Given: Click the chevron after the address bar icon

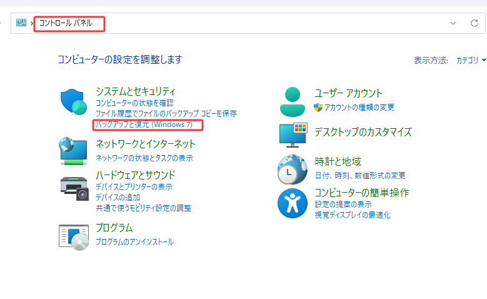Looking at the screenshot, I should tap(32, 23).
